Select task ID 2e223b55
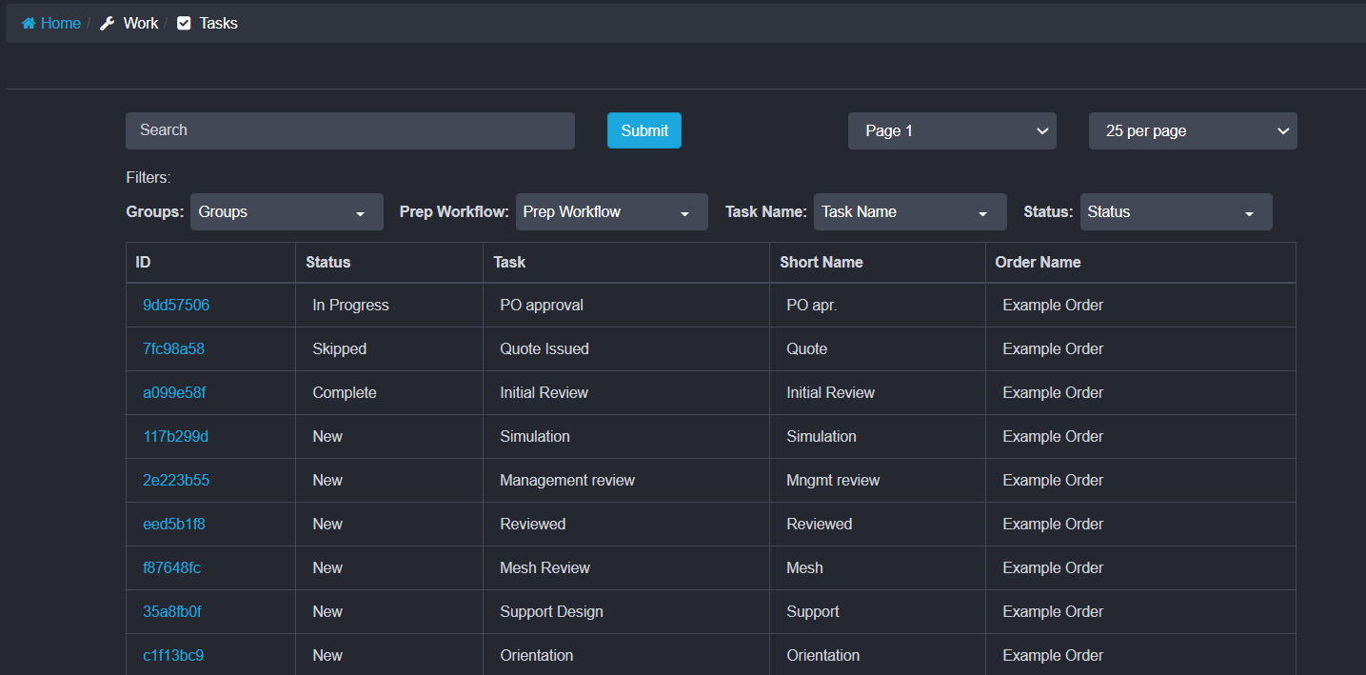 [x=176, y=481]
